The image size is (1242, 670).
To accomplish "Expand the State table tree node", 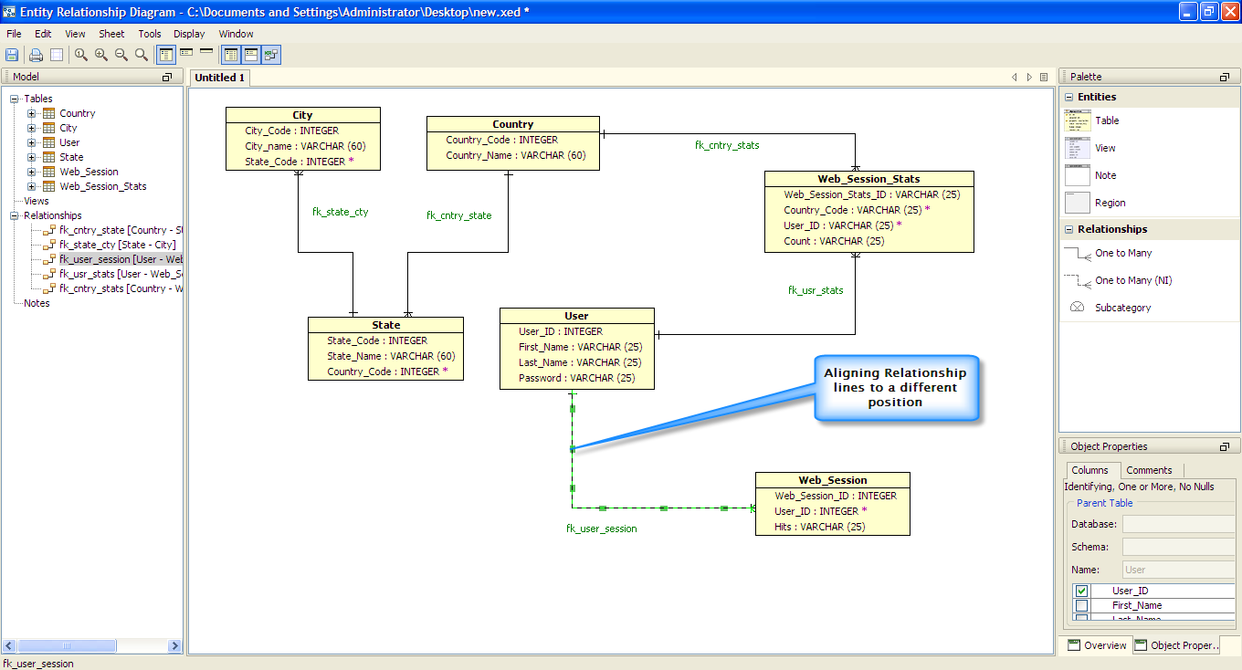I will coord(31,157).
